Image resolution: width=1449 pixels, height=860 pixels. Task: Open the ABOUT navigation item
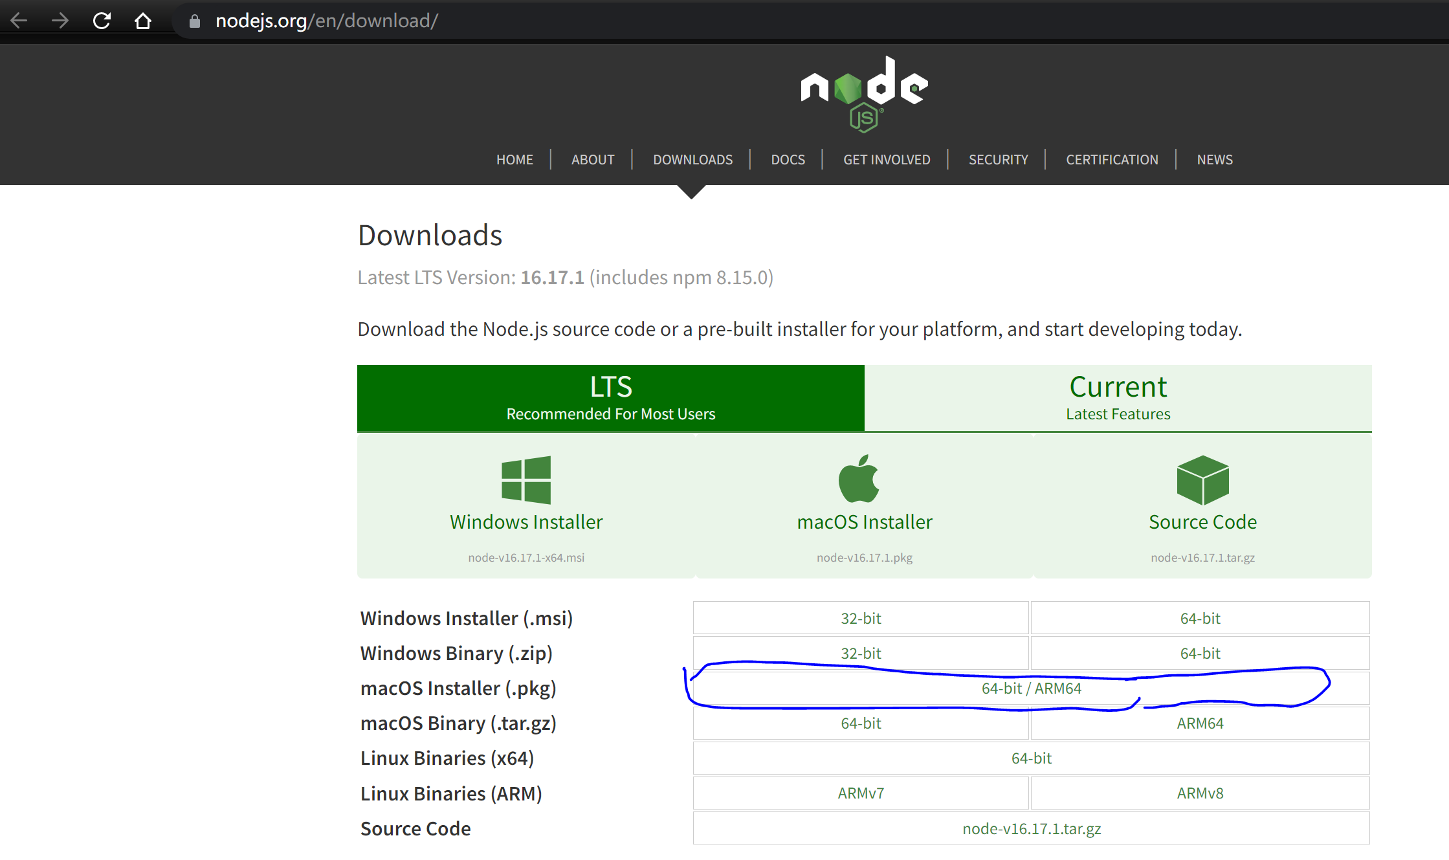593,159
